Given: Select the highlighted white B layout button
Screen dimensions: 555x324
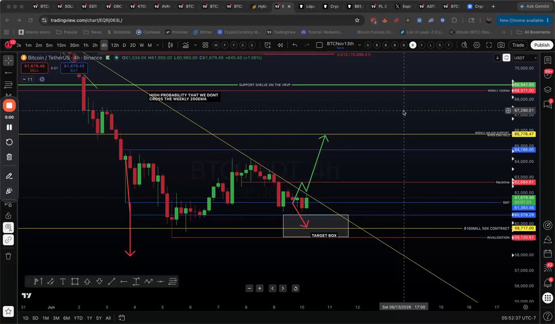Looking at the screenshot, I should (413, 45).
